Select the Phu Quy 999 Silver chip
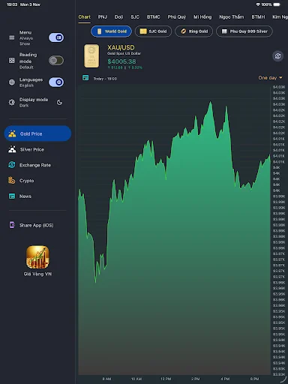Image resolution: width=288 pixels, height=384 pixels. tap(244, 31)
